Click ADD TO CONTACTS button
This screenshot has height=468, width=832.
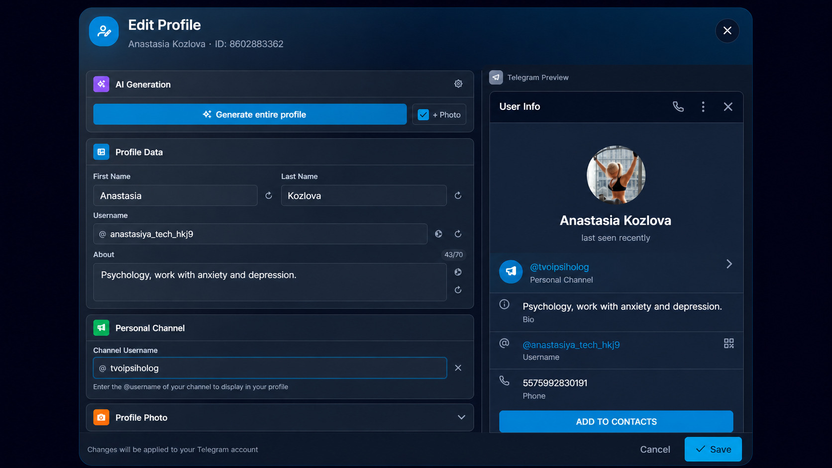pyautogui.click(x=616, y=422)
